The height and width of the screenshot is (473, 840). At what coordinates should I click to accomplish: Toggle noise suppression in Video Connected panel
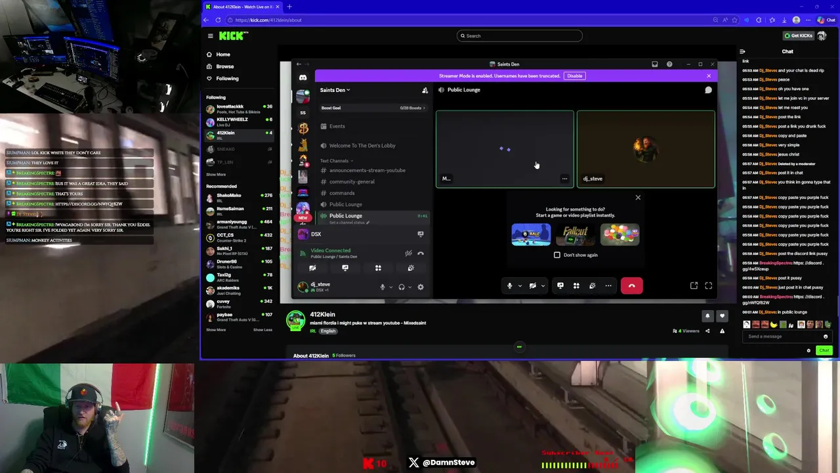pos(408,253)
